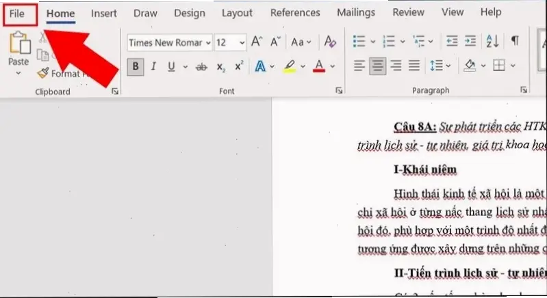
Task: Open the Draw ribbon tab
Action: 145,13
